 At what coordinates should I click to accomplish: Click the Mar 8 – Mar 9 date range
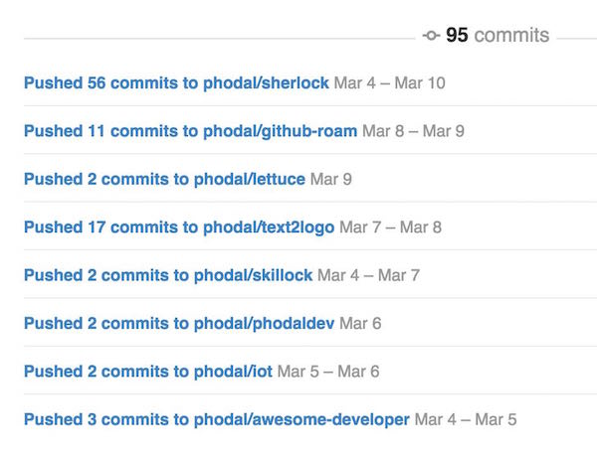click(414, 131)
